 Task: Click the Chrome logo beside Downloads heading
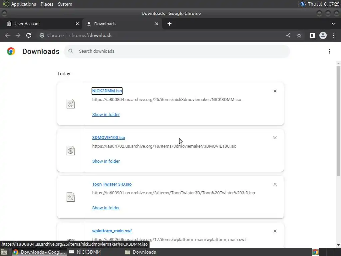point(11,51)
